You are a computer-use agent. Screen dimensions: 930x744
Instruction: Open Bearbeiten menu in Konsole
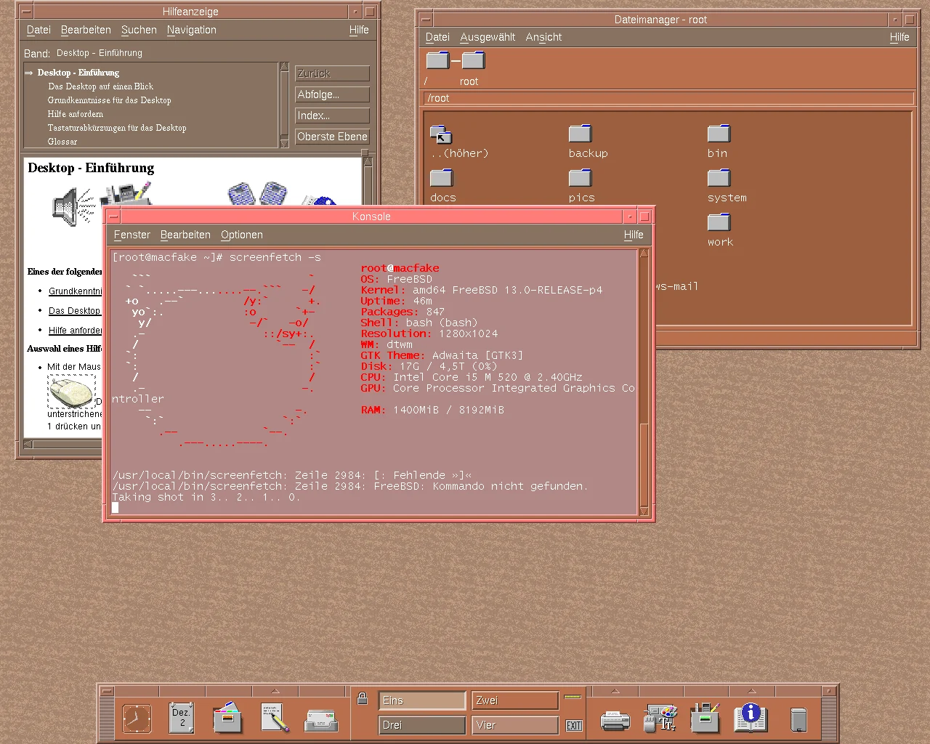185,235
